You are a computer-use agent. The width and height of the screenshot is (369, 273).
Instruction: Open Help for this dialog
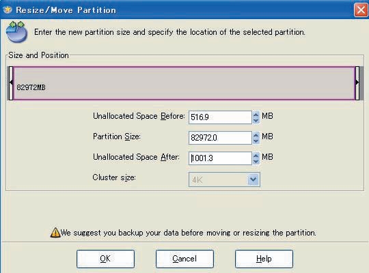[264, 259]
